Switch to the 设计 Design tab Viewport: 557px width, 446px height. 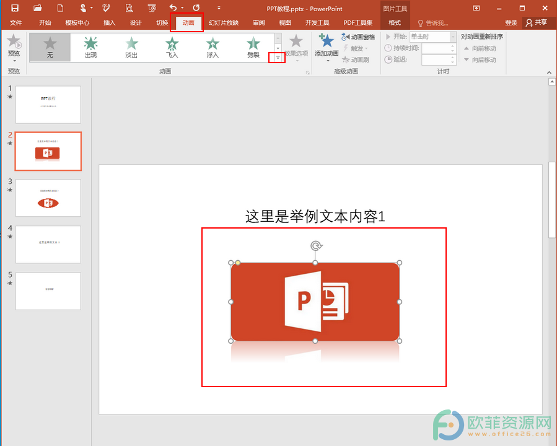click(x=136, y=23)
